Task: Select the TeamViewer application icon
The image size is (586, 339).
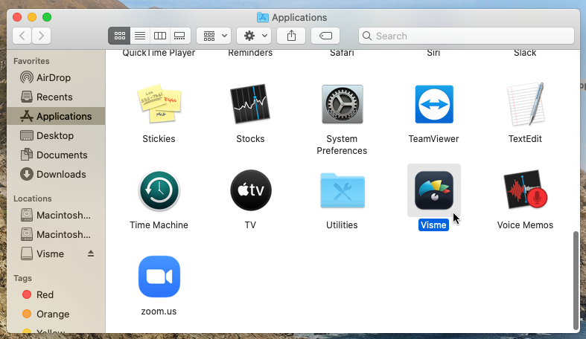Action: pyautogui.click(x=434, y=104)
